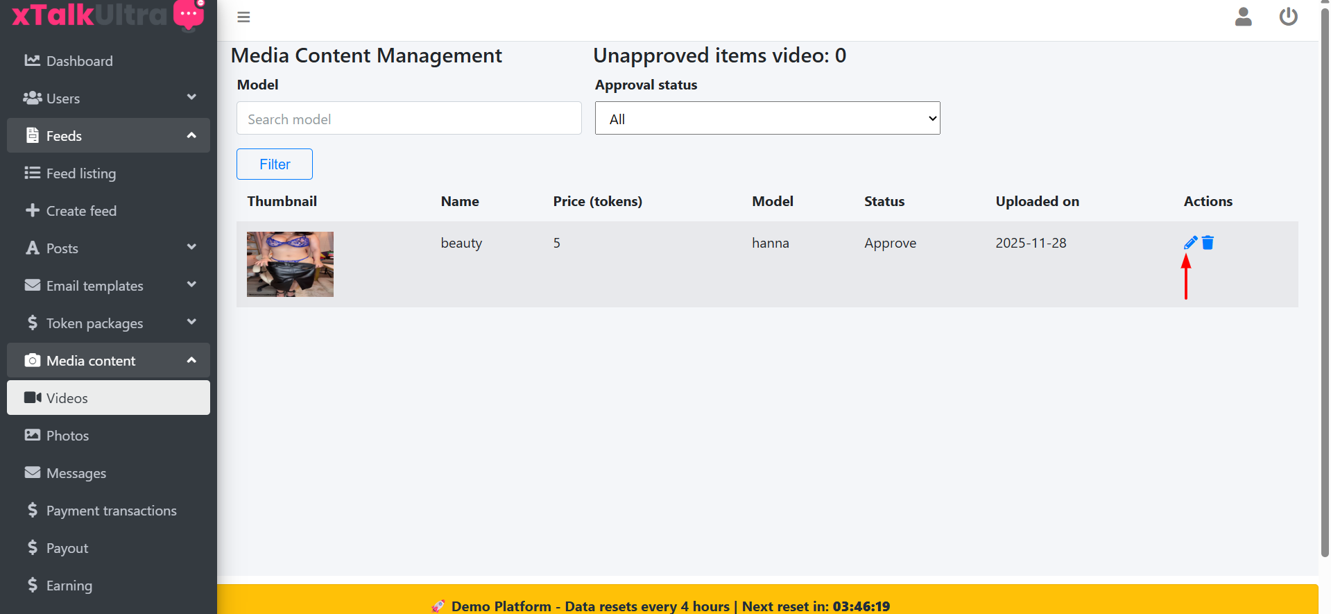Screen dimensions: 1331x614
Task: Open the user profile icon
Action: tap(1243, 17)
